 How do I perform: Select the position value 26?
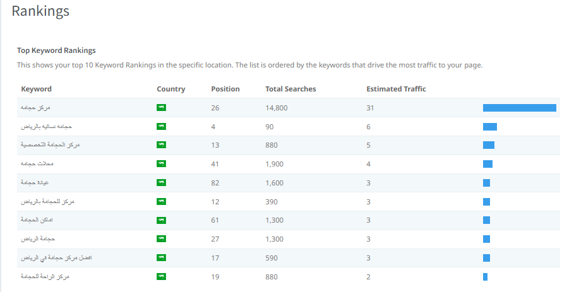tap(215, 108)
